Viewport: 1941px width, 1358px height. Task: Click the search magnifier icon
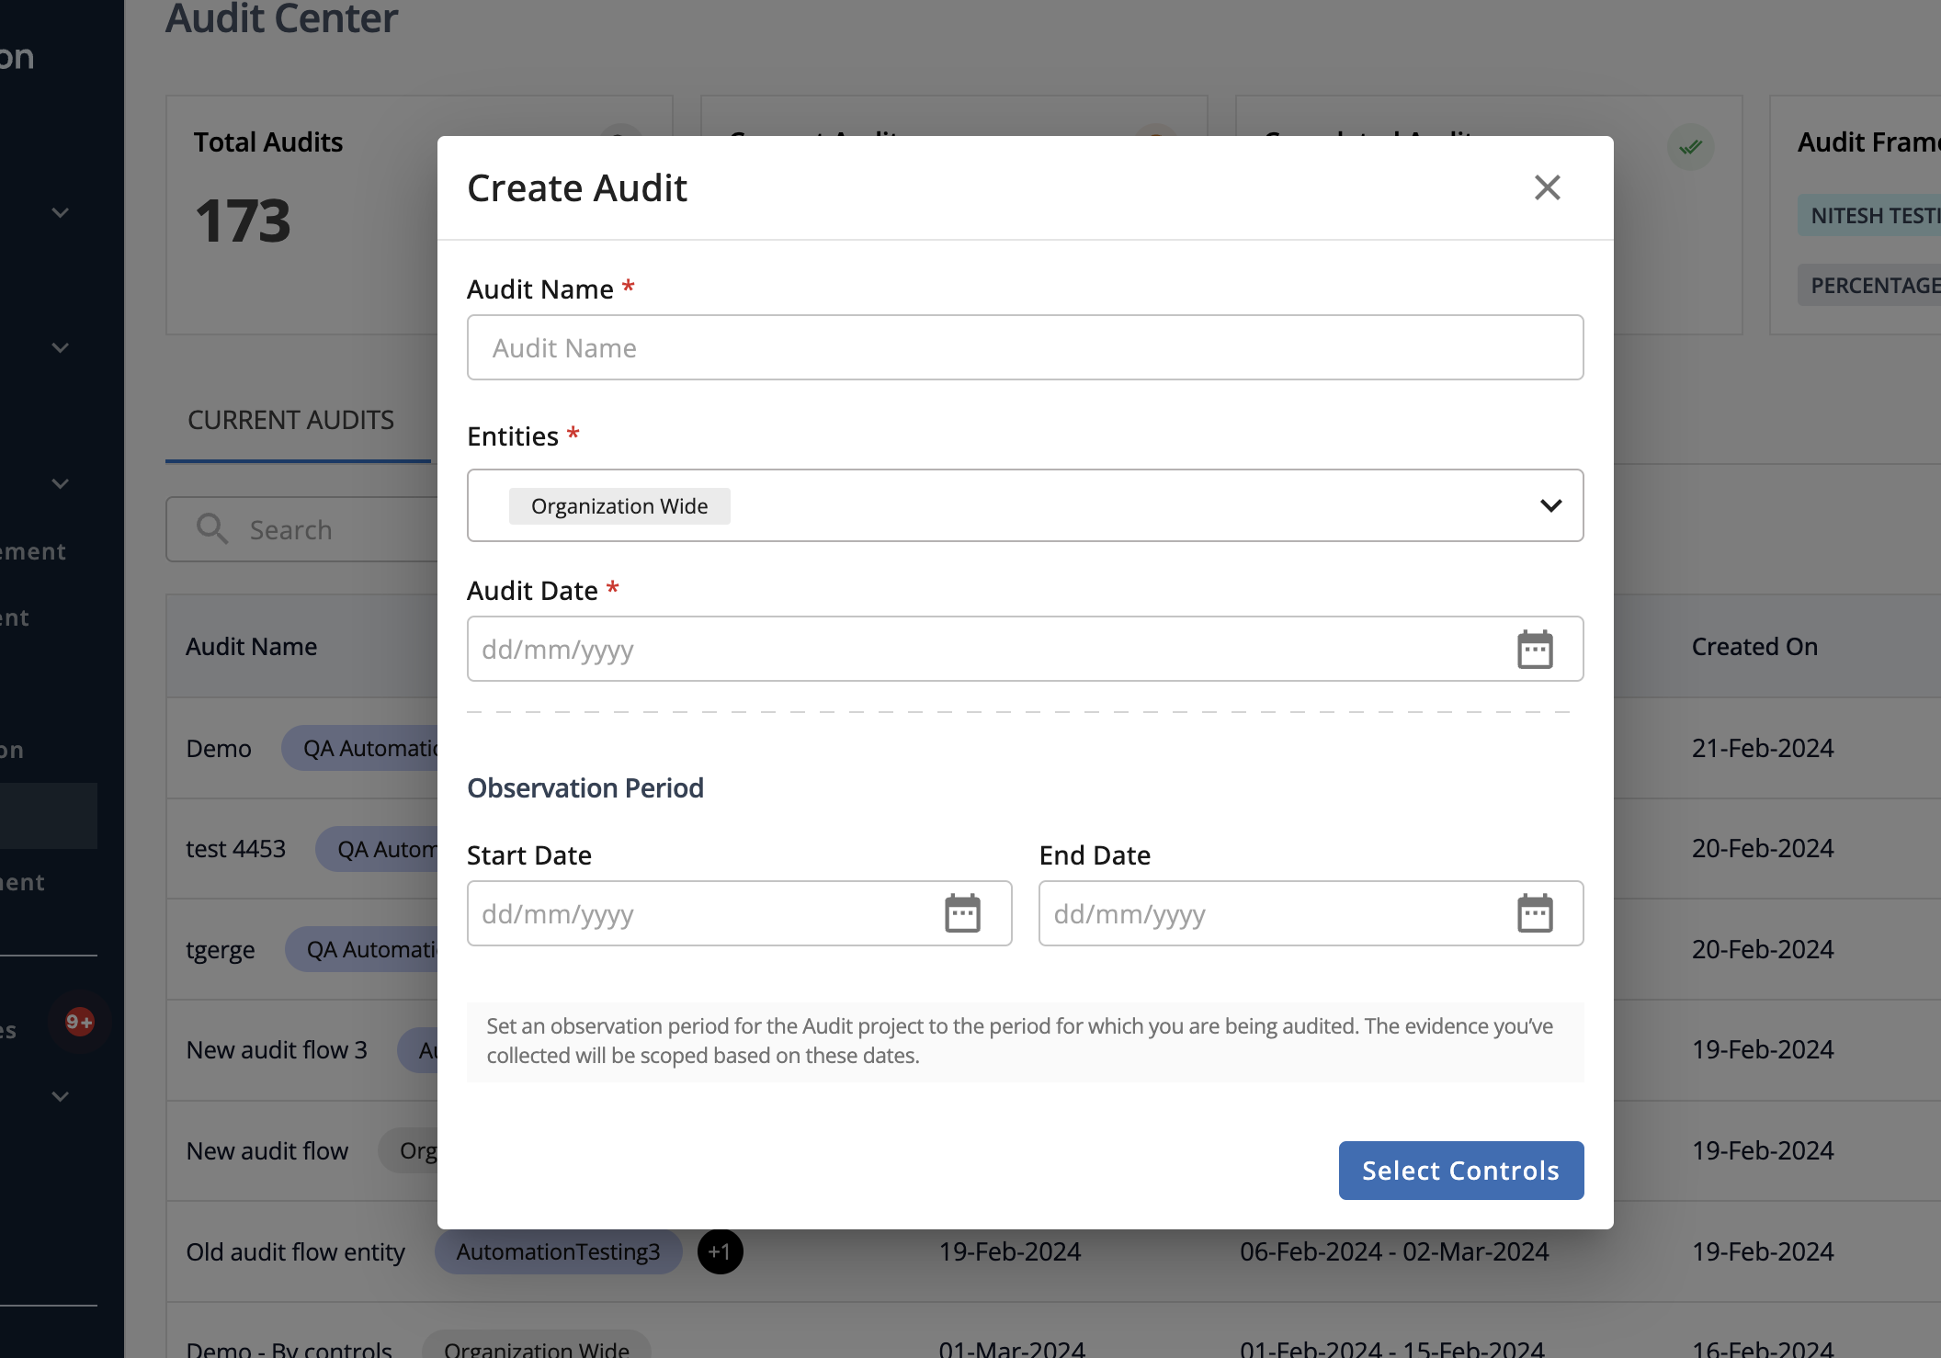click(212, 529)
